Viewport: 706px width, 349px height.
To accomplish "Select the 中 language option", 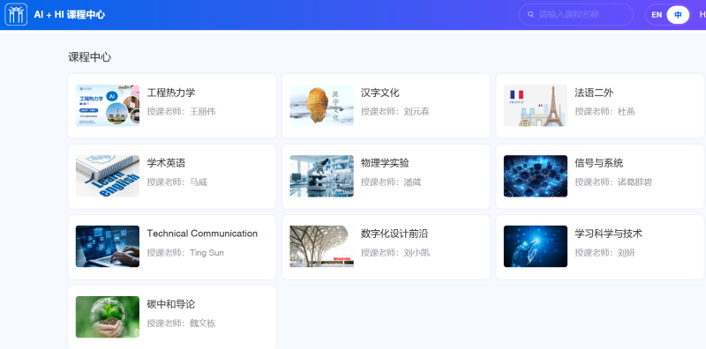I will (678, 15).
